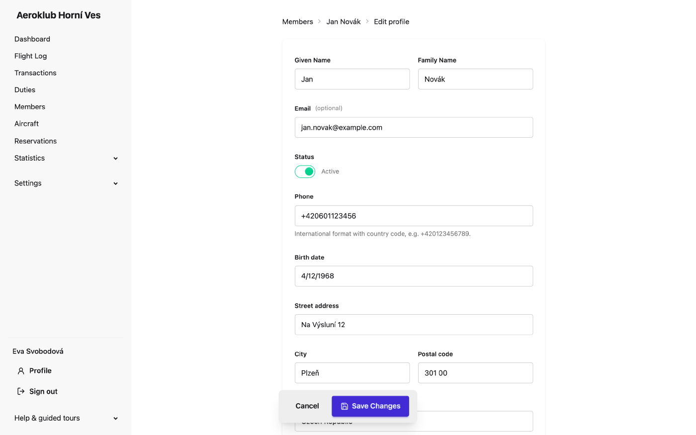Go to Flight Log in sidebar

(x=31, y=56)
